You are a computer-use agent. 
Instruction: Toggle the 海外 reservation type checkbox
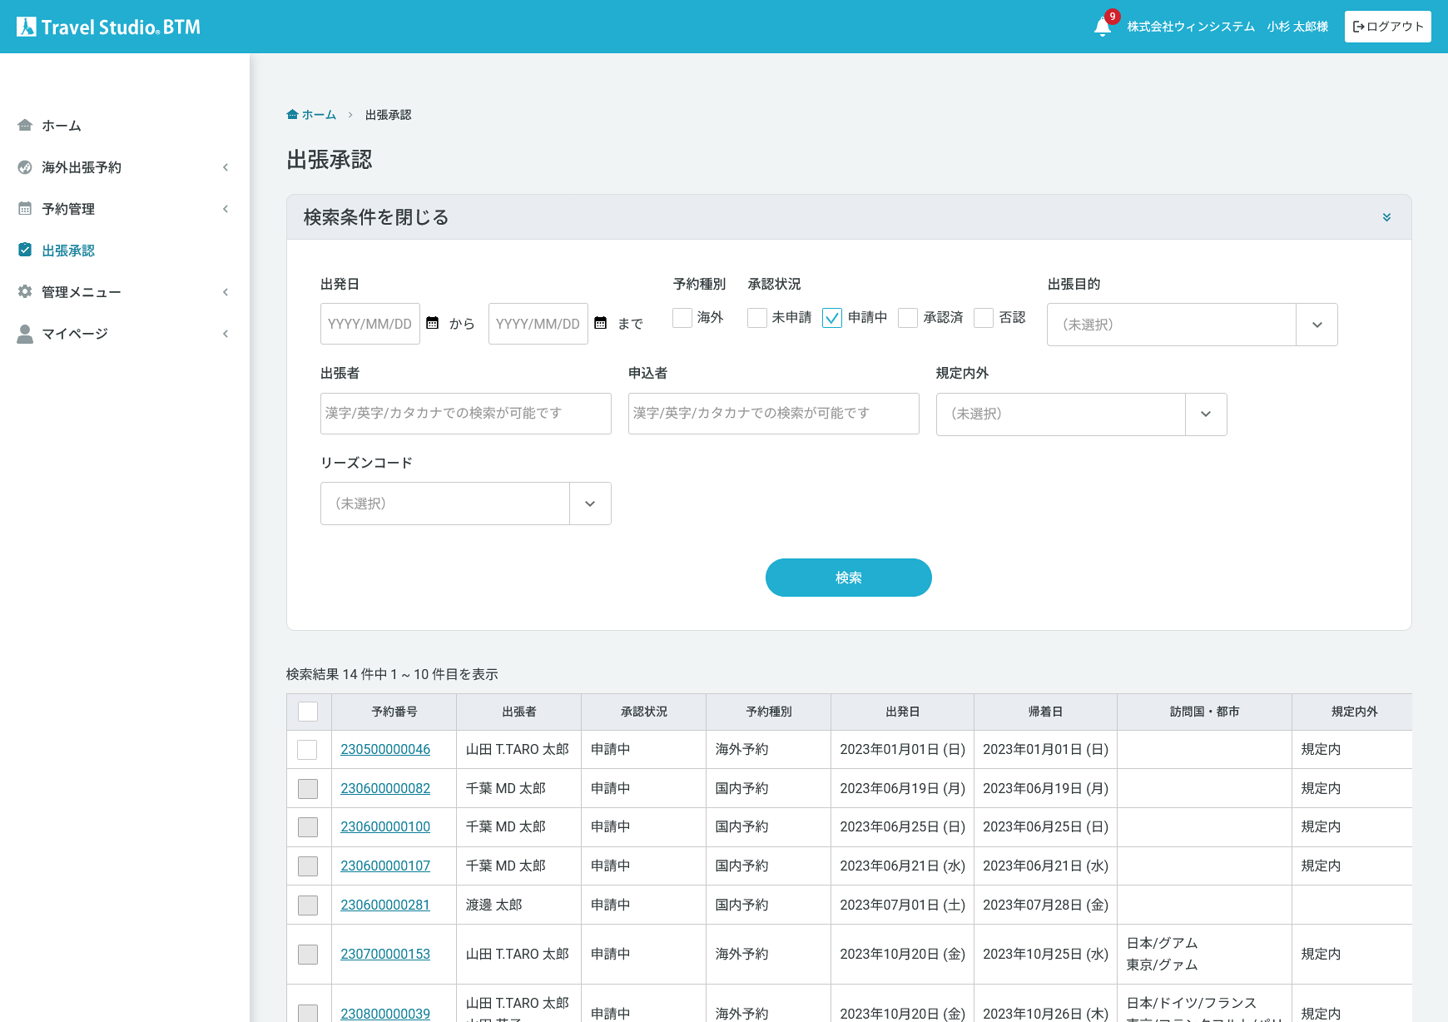coord(682,317)
